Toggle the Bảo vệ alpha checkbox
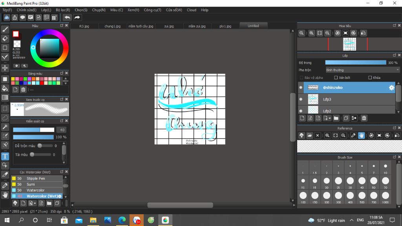 coord(301,78)
